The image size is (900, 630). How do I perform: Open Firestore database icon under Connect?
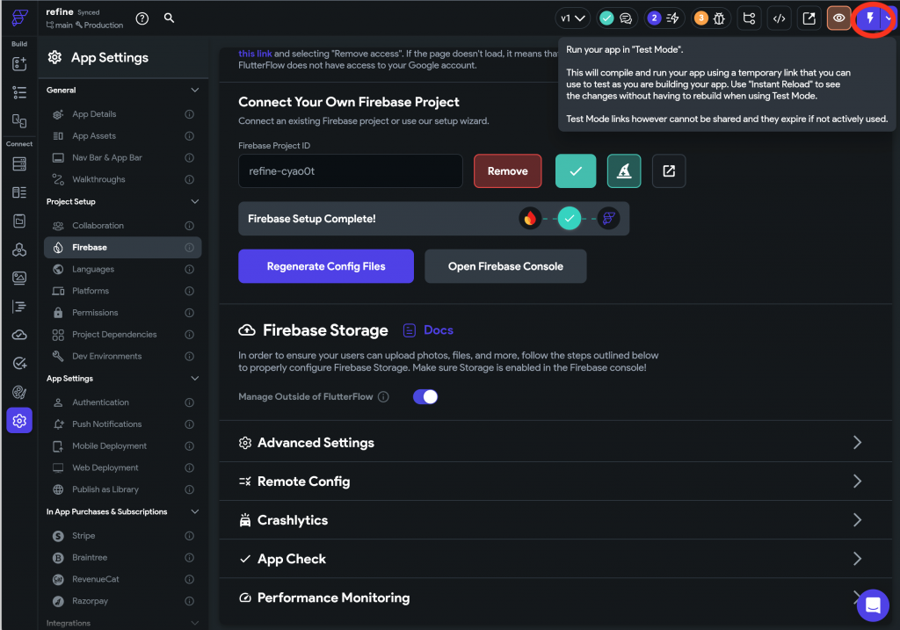(19, 164)
